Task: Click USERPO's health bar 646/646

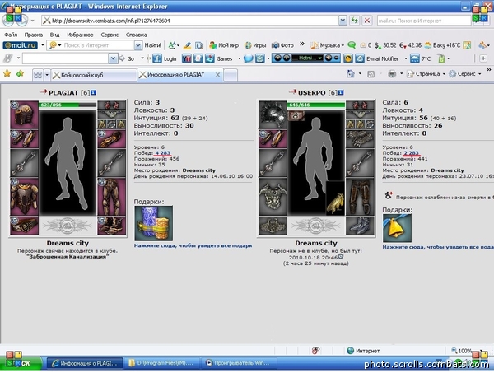Action: 316,105
